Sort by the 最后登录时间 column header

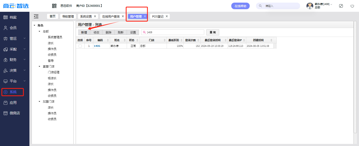coord(214,40)
